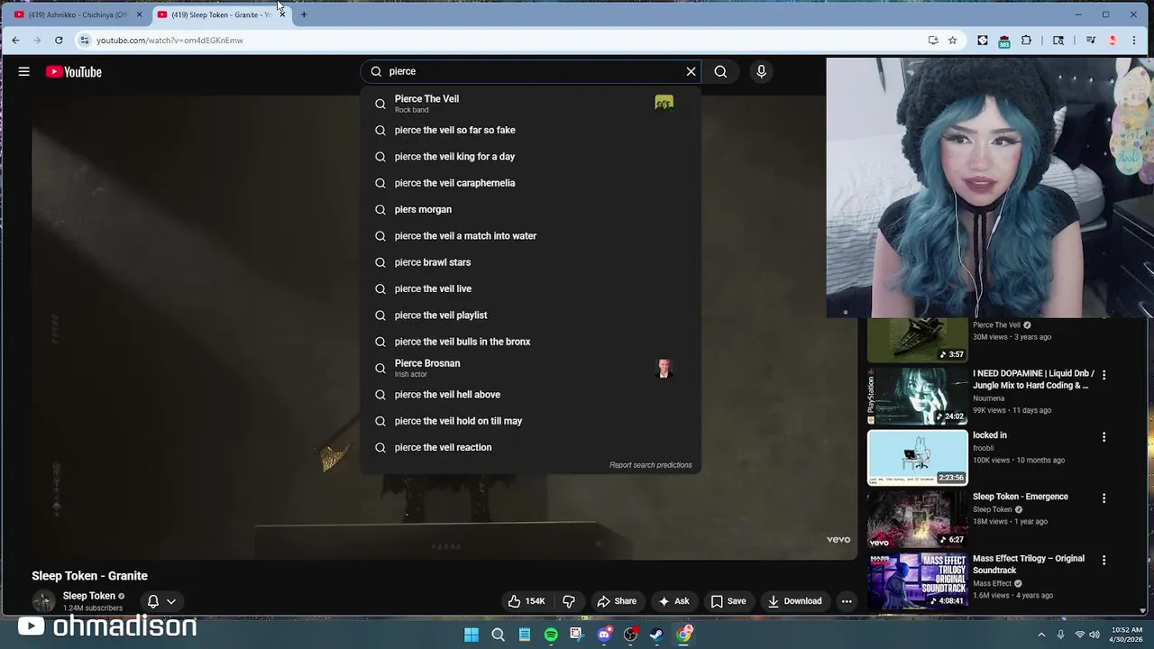Dislike the video with thumbs-down
The image size is (1154, 649).
pos(569,601)
